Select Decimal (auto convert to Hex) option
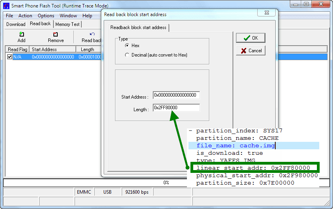 click(127, 55)
